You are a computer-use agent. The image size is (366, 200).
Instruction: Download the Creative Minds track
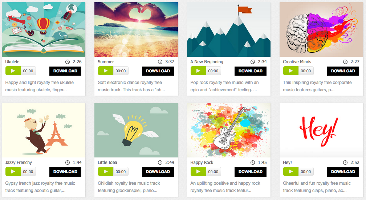click(343, 71)
